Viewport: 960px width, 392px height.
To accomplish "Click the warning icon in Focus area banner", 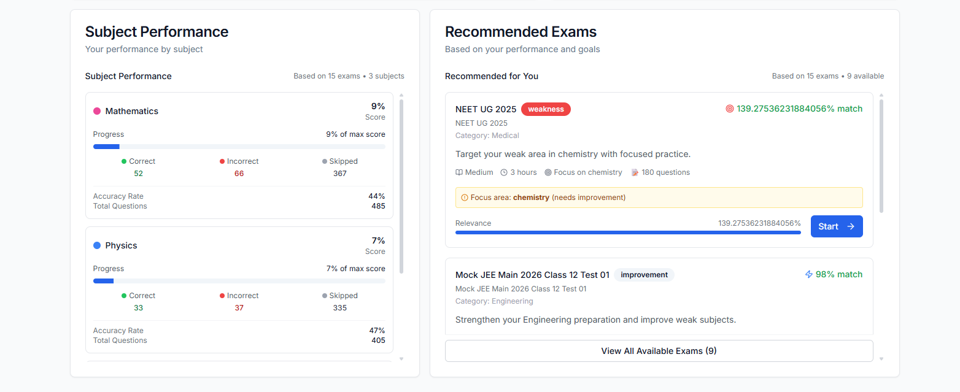I will pyautogui.click(x=464, y=198).
